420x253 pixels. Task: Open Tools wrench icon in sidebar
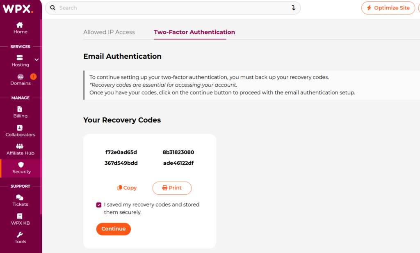pos(20,235)
